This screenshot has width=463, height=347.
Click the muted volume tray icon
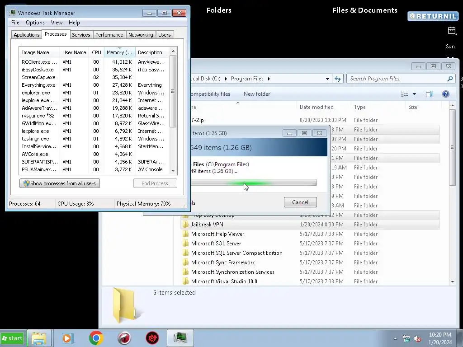(x=417, y=339)
